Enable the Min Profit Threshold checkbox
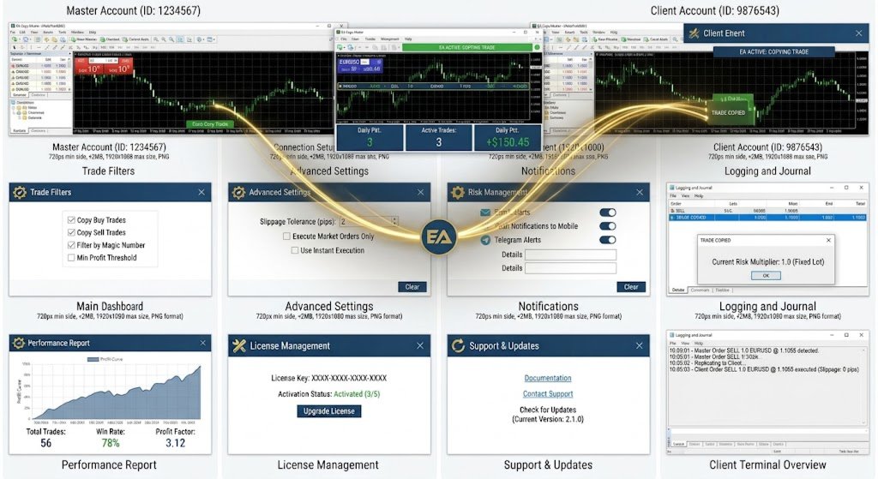 pyautogui.click(x=71, y=258)
